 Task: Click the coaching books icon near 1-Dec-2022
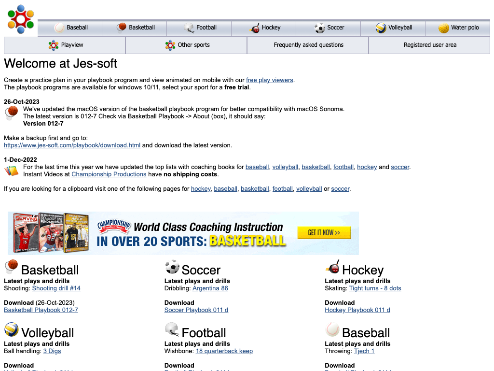(x=12, y=171)
